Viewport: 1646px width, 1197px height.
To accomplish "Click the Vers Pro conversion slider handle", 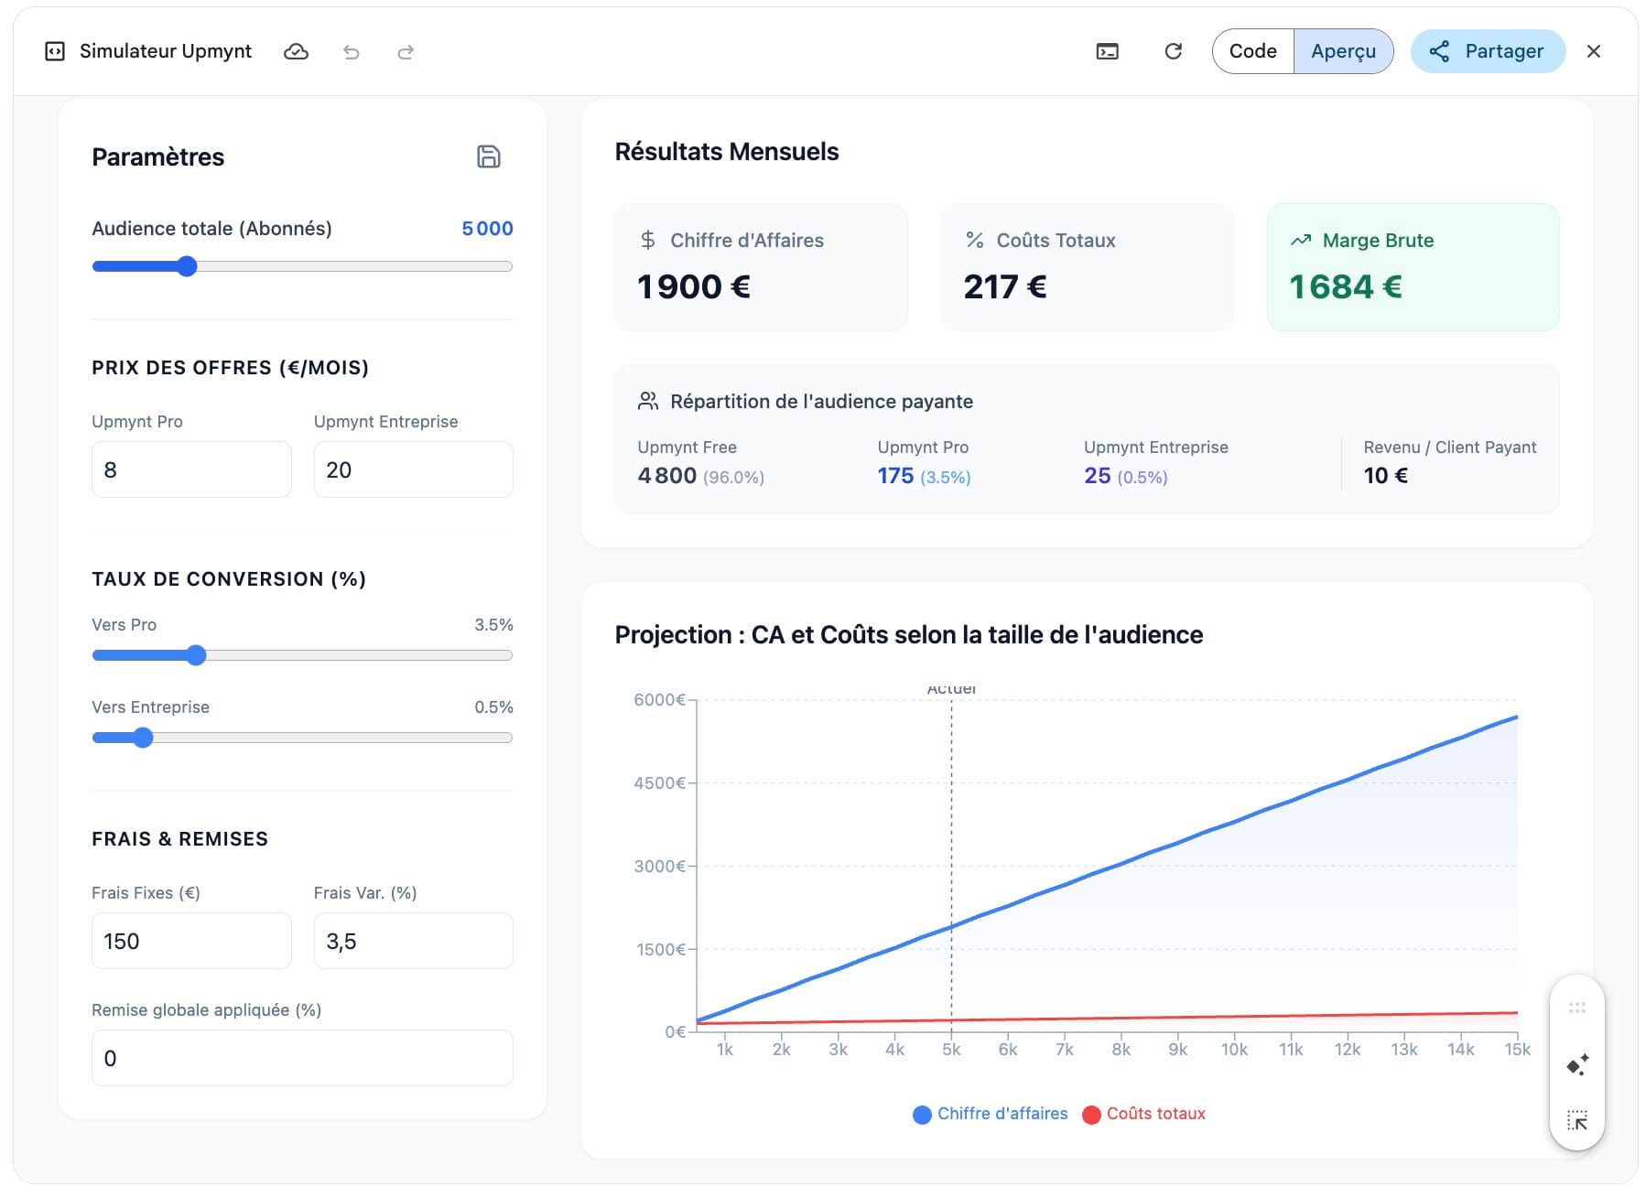I will tap(196, 655).
